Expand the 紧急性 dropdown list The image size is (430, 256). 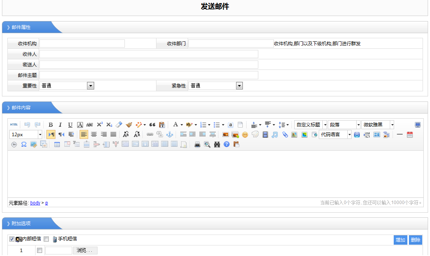coord(239,86)
